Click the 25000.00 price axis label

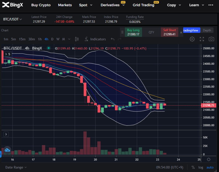point(209,48)
